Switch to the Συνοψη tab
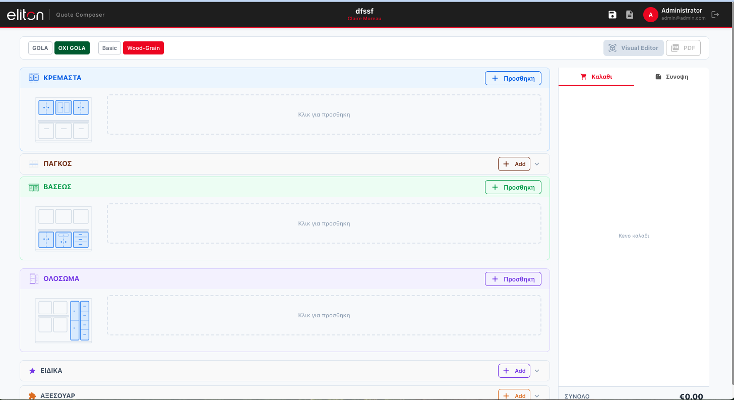Screen dimensions: 734x400 [671, 77]
